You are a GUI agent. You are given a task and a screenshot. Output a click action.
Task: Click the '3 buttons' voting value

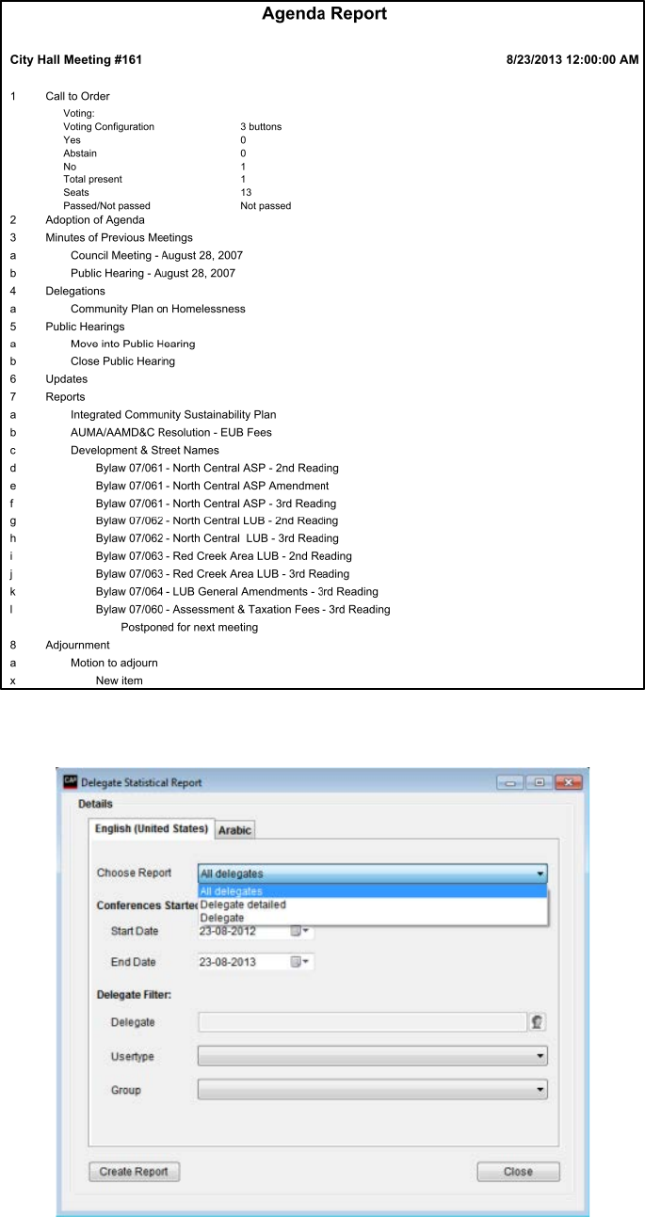261,127
